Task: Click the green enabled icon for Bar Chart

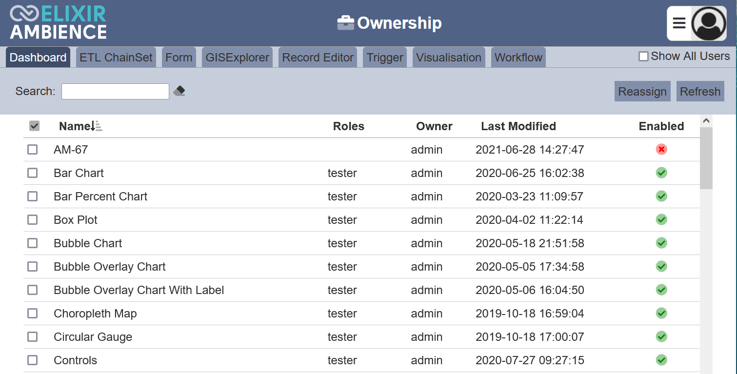Action: pyautogui.click(x=661, y=173)
